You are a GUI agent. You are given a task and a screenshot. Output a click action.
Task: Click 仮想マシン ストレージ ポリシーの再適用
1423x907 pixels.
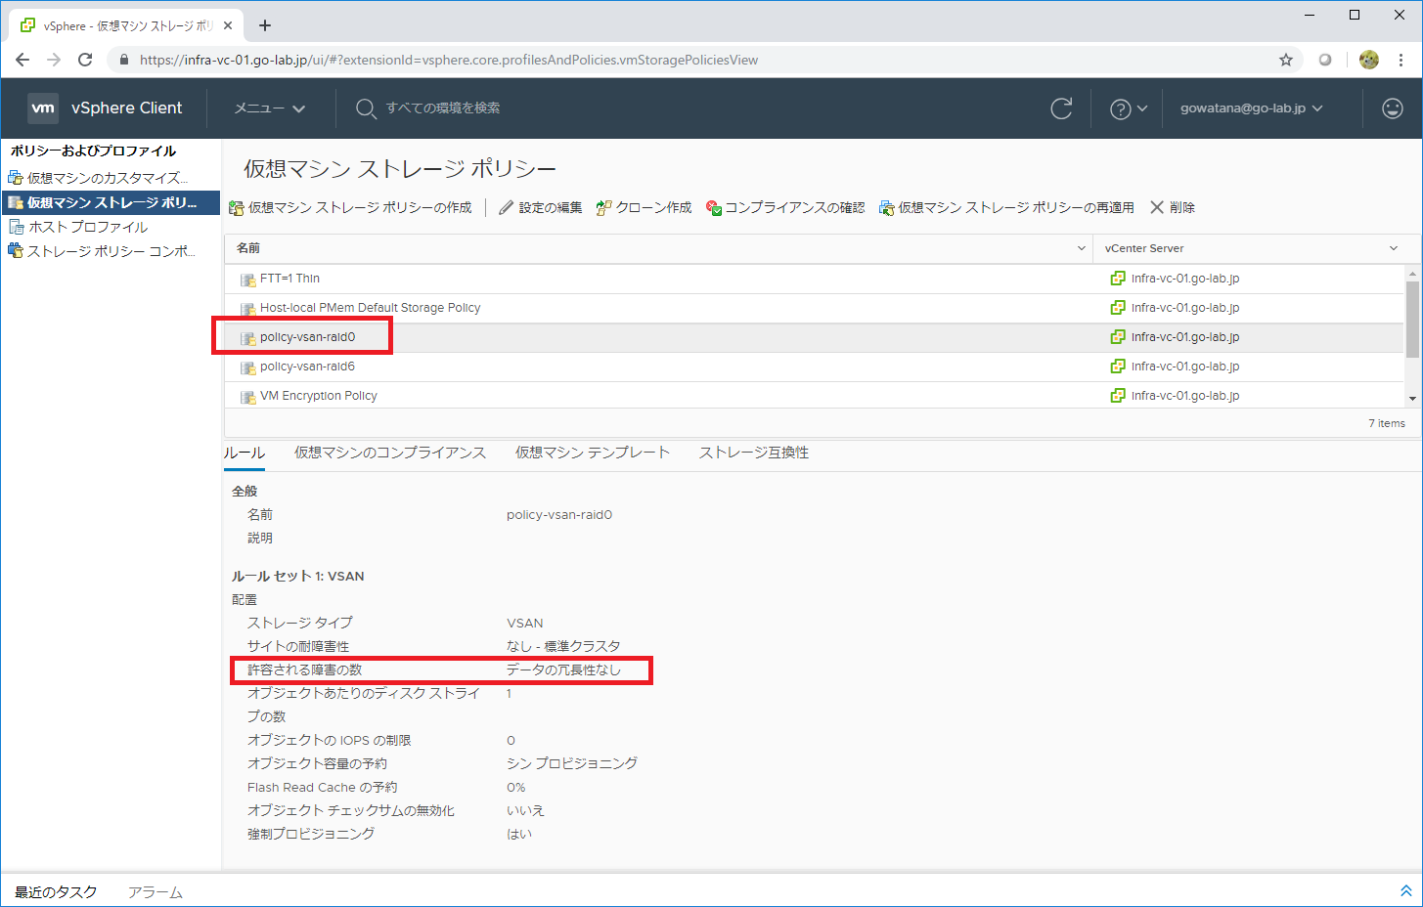click(x=1006, y=207)
